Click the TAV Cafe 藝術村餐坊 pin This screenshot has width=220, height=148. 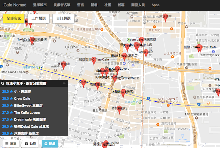tap(32, 41)
